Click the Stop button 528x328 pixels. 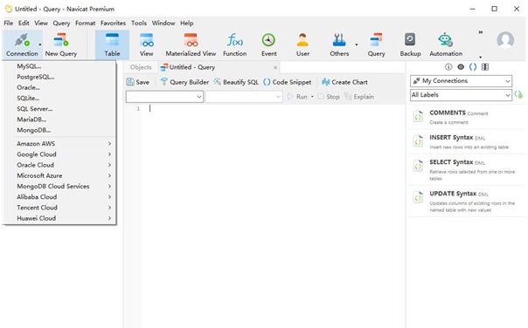pyautogui.click(x=329, y=97)
